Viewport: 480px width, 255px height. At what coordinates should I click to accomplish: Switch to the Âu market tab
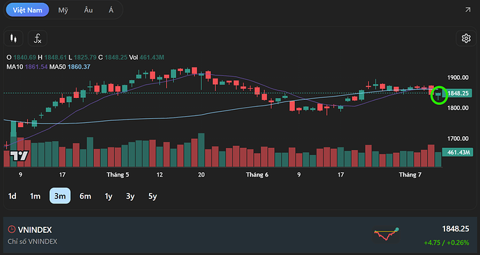88,10
